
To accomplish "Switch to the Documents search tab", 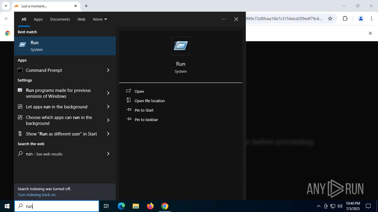I will point(60,19).
